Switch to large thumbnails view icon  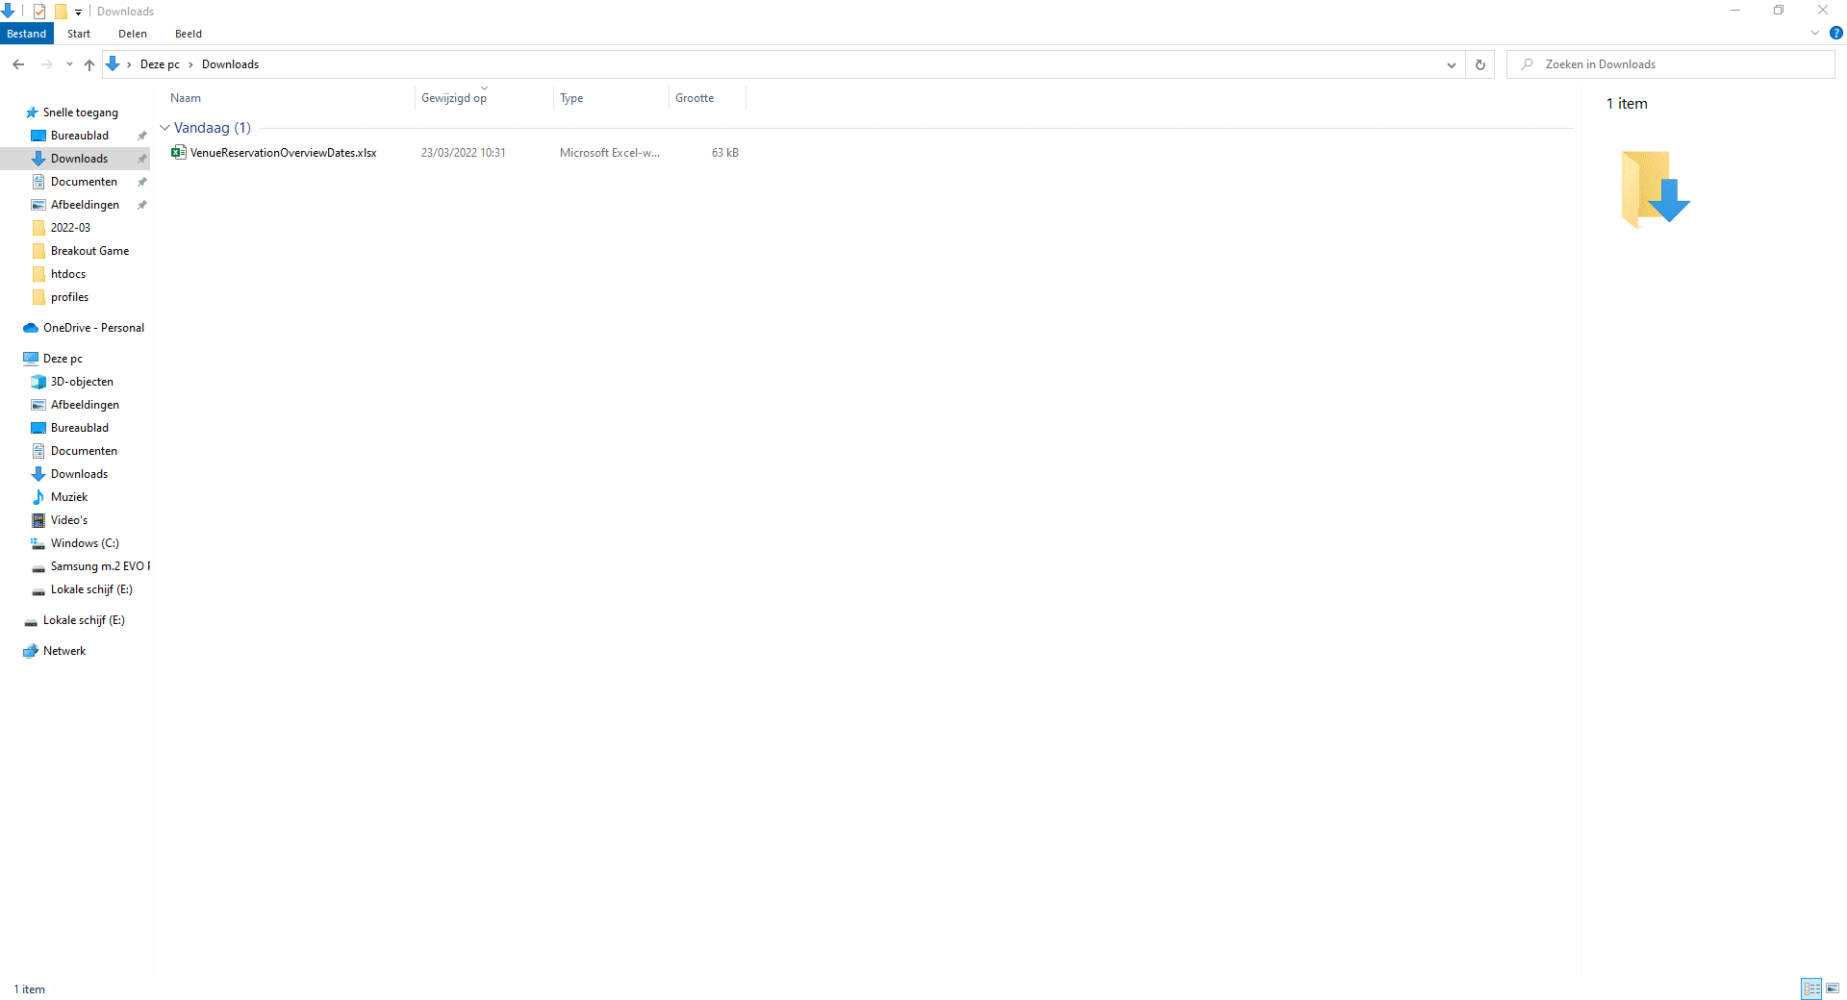(x=1833, y=988)
